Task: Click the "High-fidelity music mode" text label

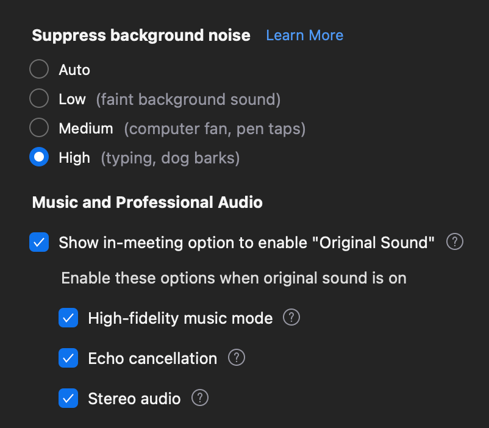Action: click(180, 318)
